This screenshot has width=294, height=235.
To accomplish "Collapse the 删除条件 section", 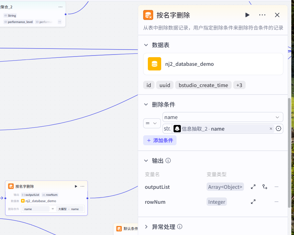I will [x=146, y=104].
